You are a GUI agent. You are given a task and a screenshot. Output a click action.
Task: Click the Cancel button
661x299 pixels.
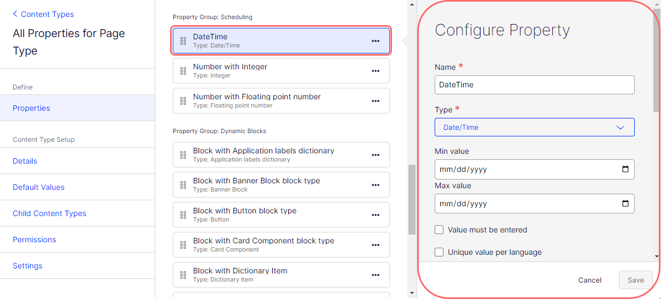pos(590,280)
